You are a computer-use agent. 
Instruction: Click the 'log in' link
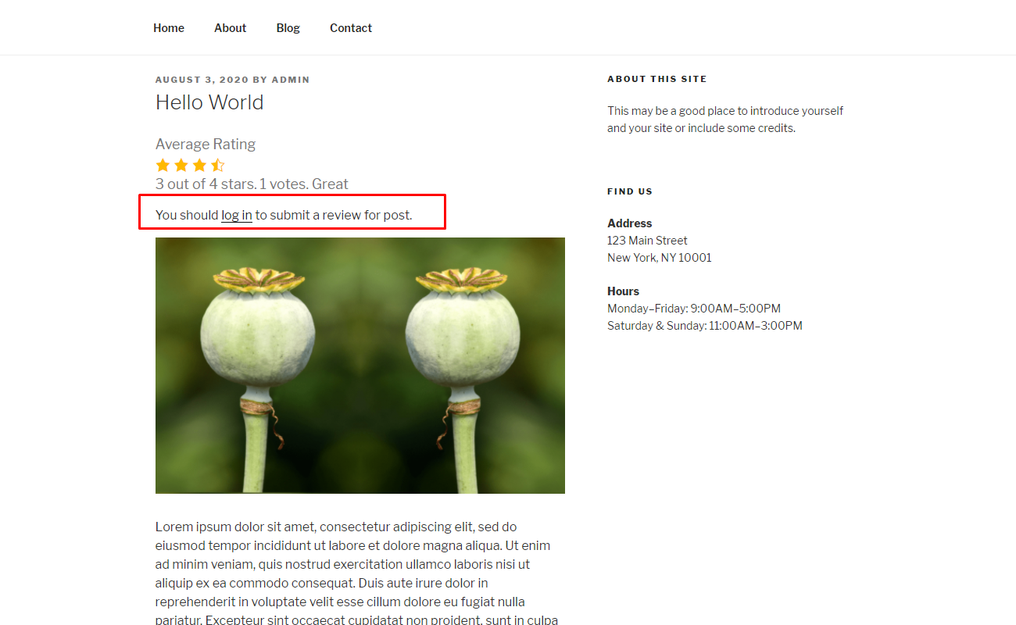237,215
